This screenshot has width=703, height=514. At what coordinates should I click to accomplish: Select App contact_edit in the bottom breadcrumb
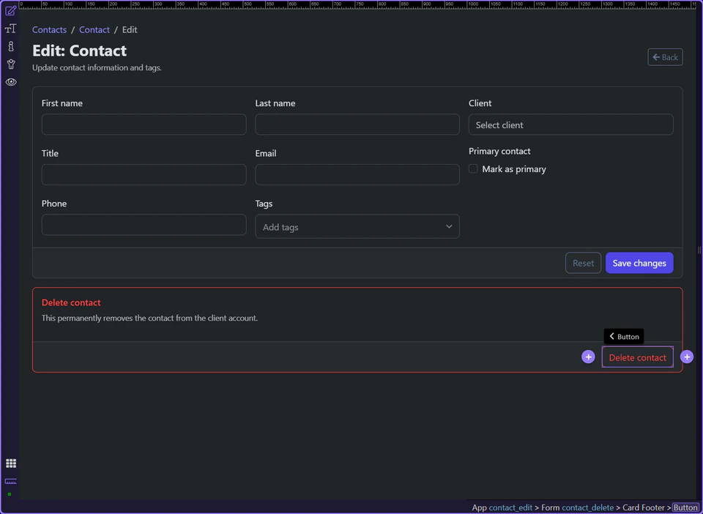510,507
